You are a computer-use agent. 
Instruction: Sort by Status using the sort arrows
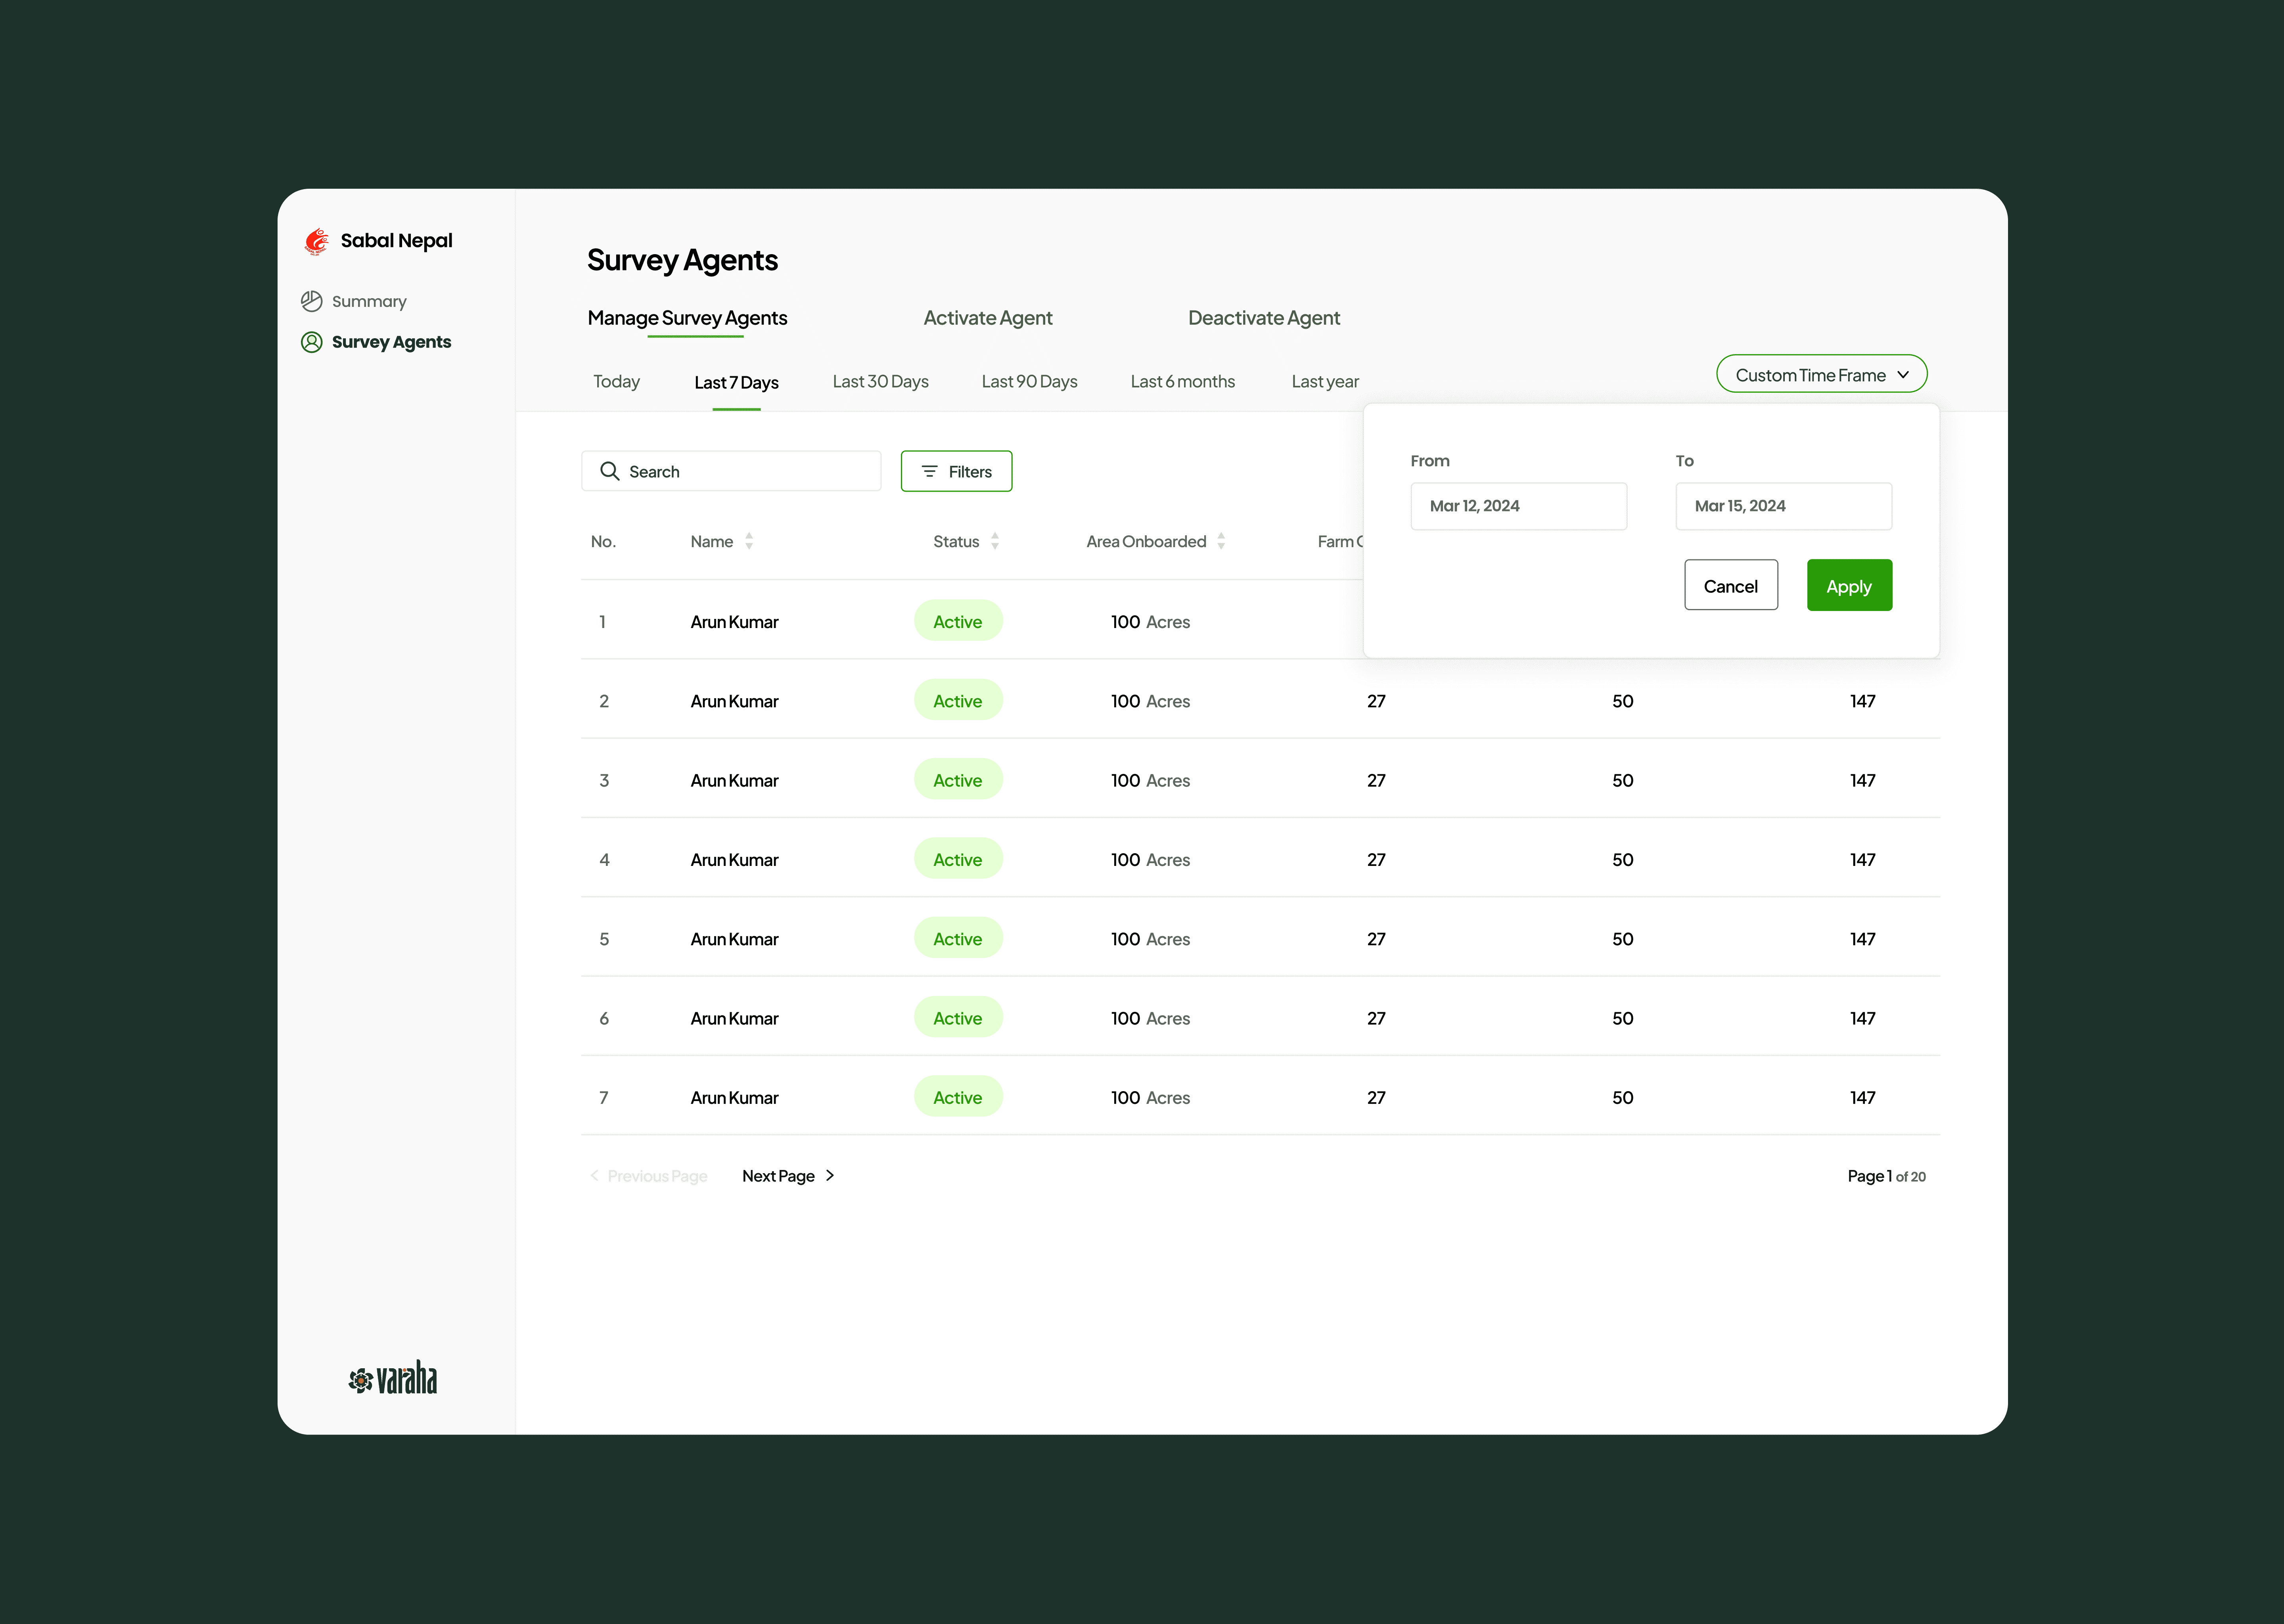point(995,541)
